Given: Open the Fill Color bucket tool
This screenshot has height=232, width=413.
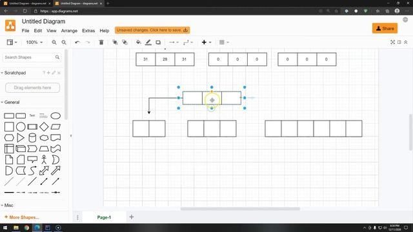Looking at the screenshot, I should (138, 43).
